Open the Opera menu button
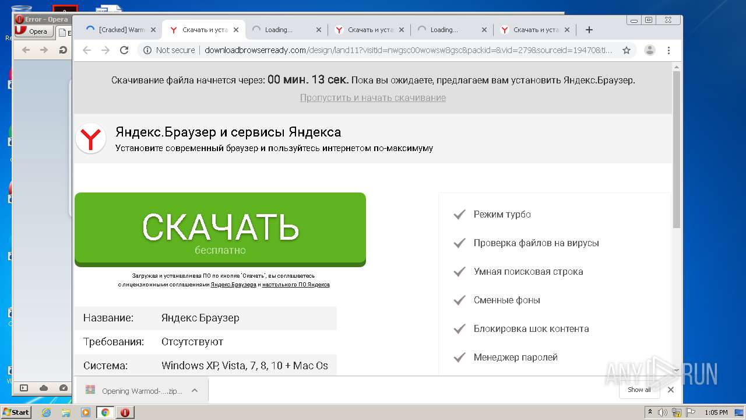 34,32
